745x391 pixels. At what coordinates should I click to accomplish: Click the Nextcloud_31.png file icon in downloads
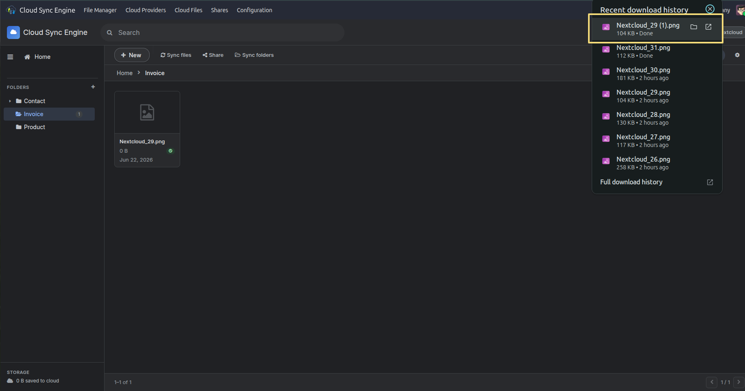606,50
